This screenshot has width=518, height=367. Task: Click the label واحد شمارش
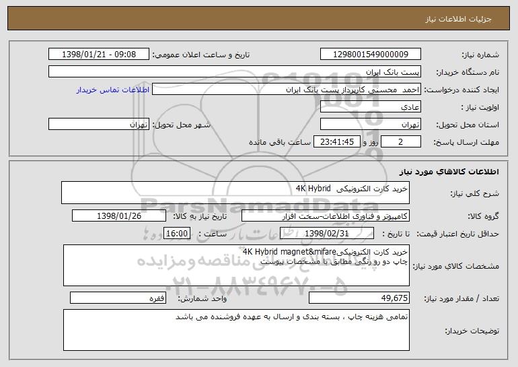tap(202, 298)
